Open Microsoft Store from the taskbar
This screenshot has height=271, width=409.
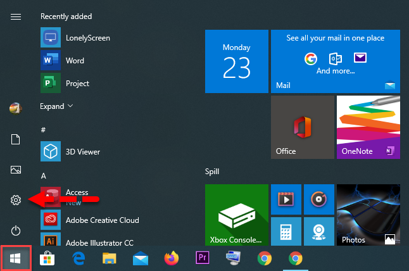[47, 258]
